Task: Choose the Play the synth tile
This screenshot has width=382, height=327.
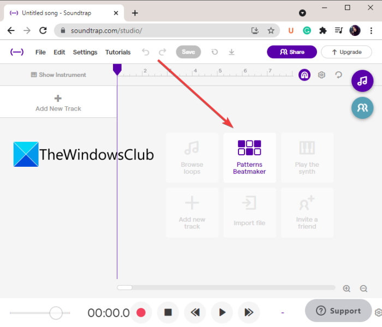Action: 307,158
